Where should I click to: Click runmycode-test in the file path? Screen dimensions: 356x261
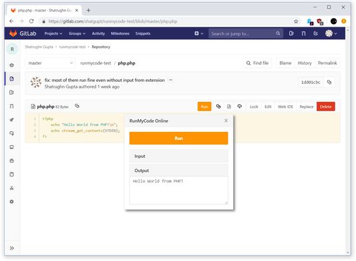coord(96,63)
